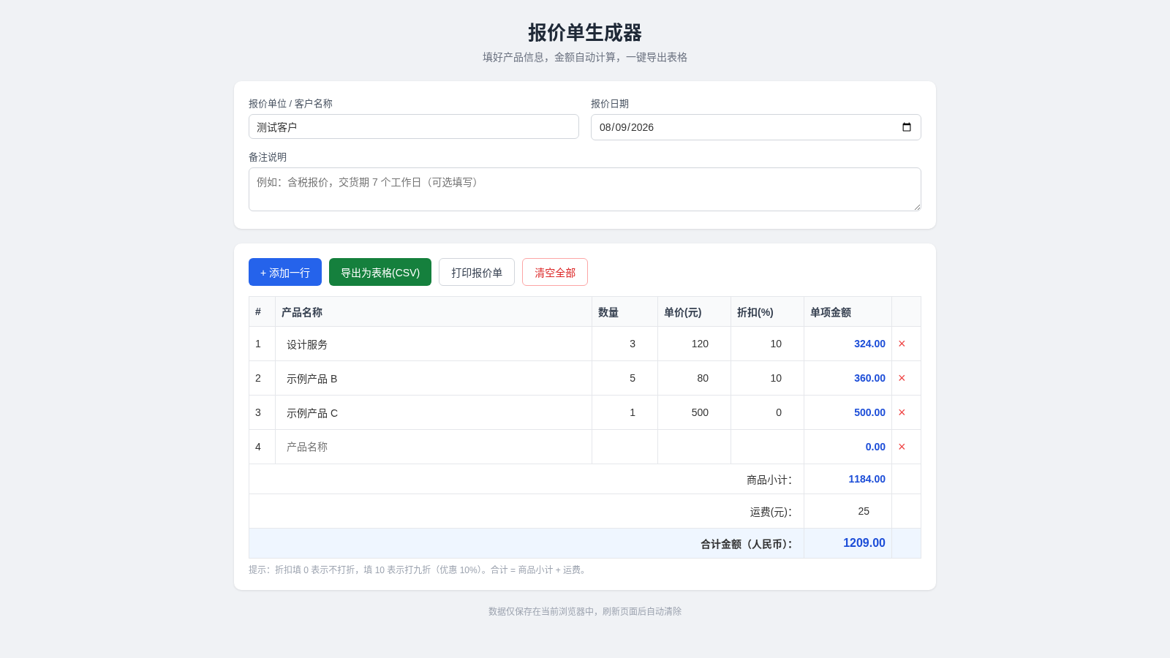
Task: Edit unit price 500 for 示例产品 C
Action: [x=694, y=412]
